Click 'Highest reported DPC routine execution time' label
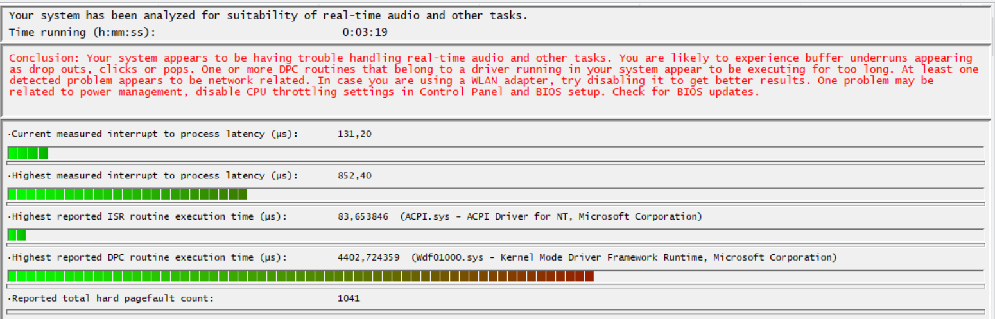The image size is (995, 319). point(149,257)
